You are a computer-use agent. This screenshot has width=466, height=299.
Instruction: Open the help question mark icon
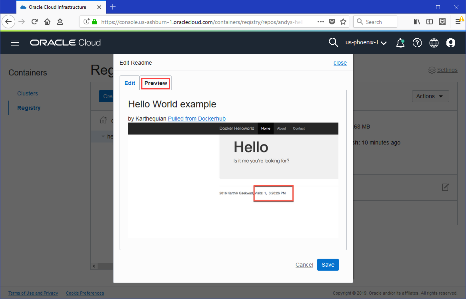417,43
